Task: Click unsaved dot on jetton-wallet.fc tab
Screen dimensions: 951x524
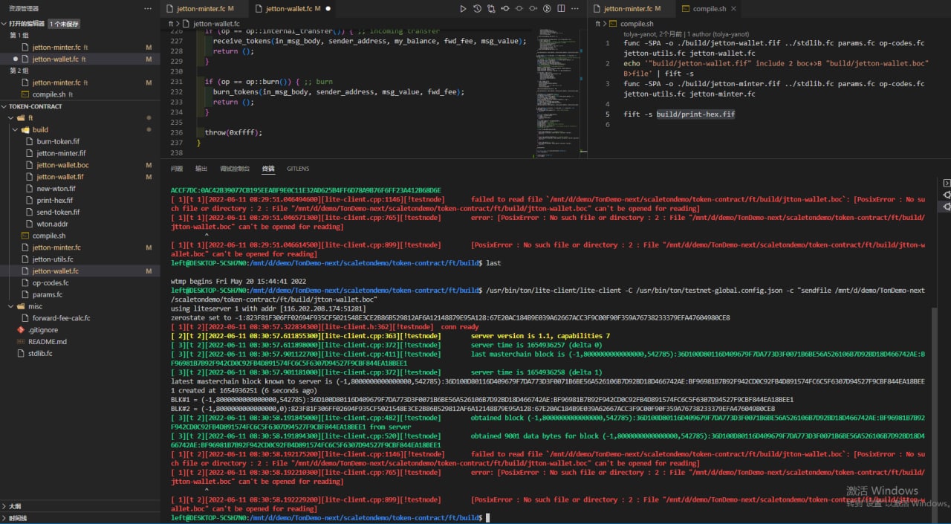Action: click(x=328, y=9)
